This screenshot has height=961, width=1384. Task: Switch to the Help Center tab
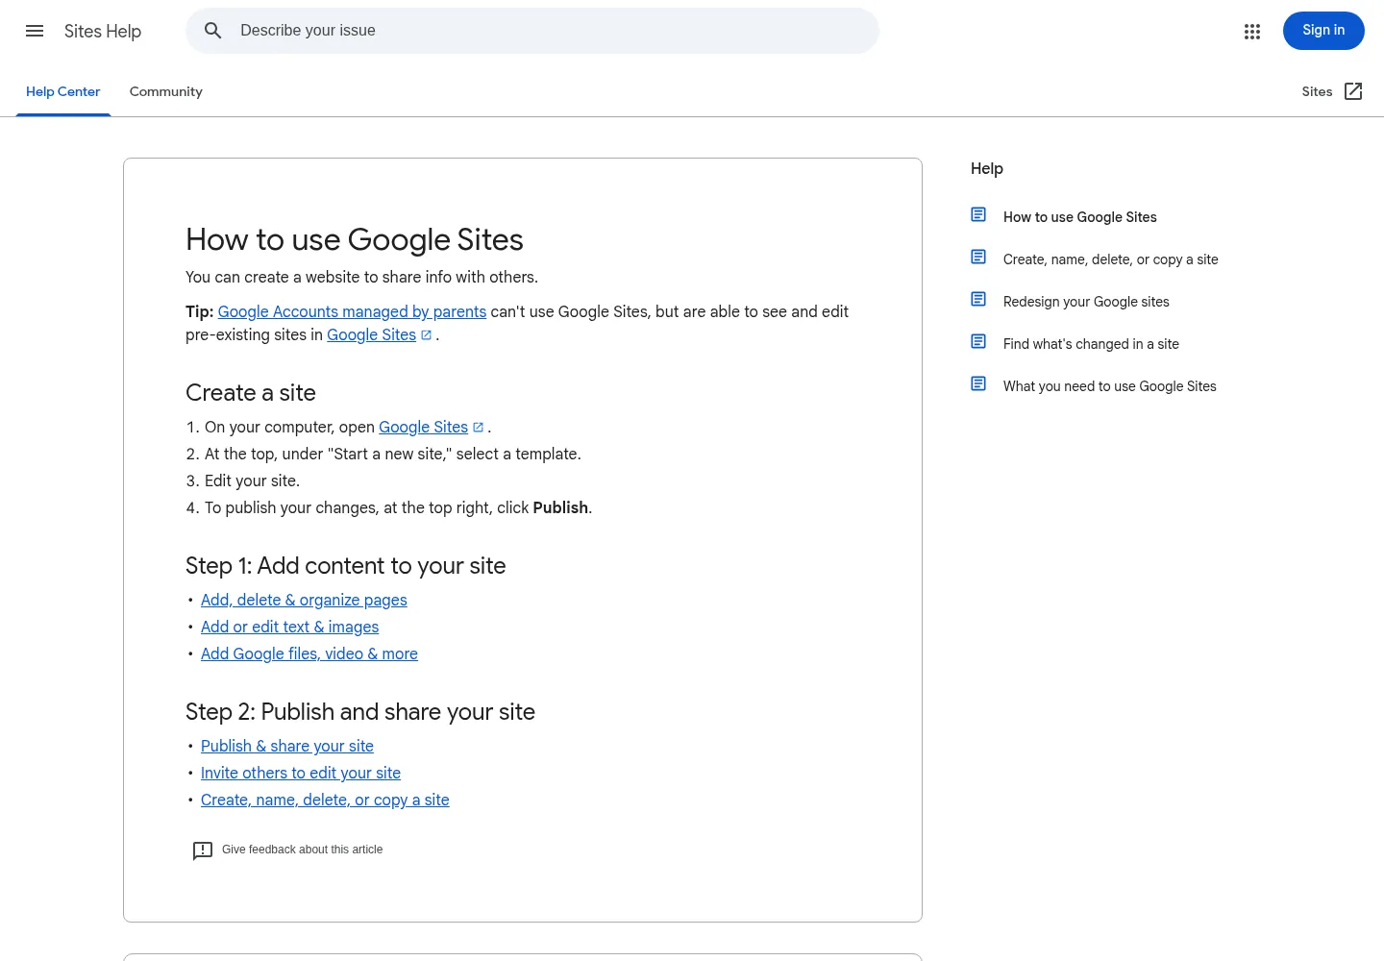tap(63, 91)
